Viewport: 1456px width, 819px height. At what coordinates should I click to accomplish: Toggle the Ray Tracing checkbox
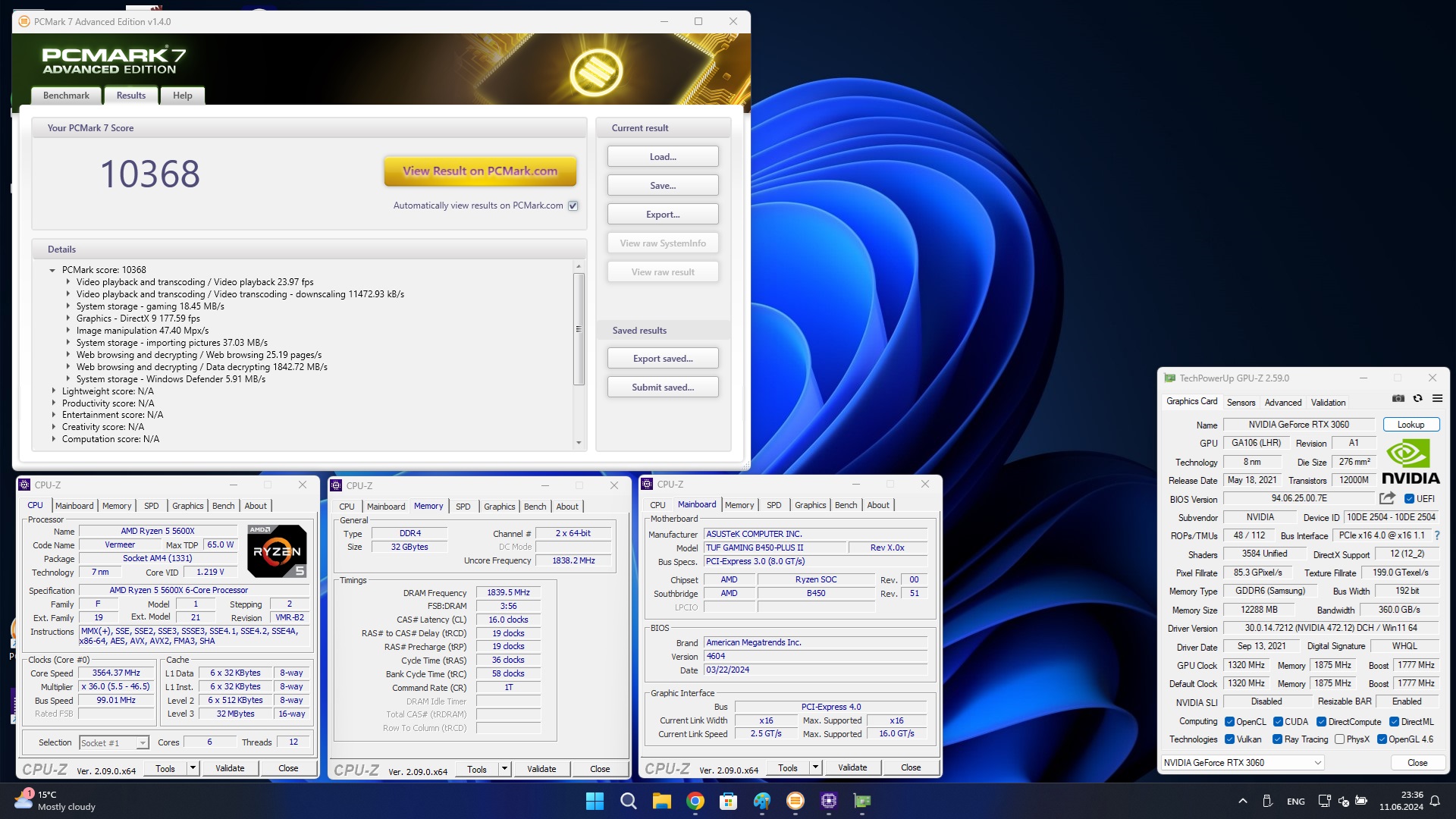(x=1278, y=739)
